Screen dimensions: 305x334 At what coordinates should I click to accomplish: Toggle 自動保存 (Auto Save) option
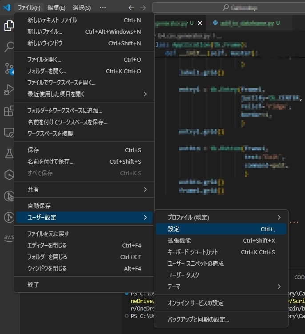click(39, 206)
